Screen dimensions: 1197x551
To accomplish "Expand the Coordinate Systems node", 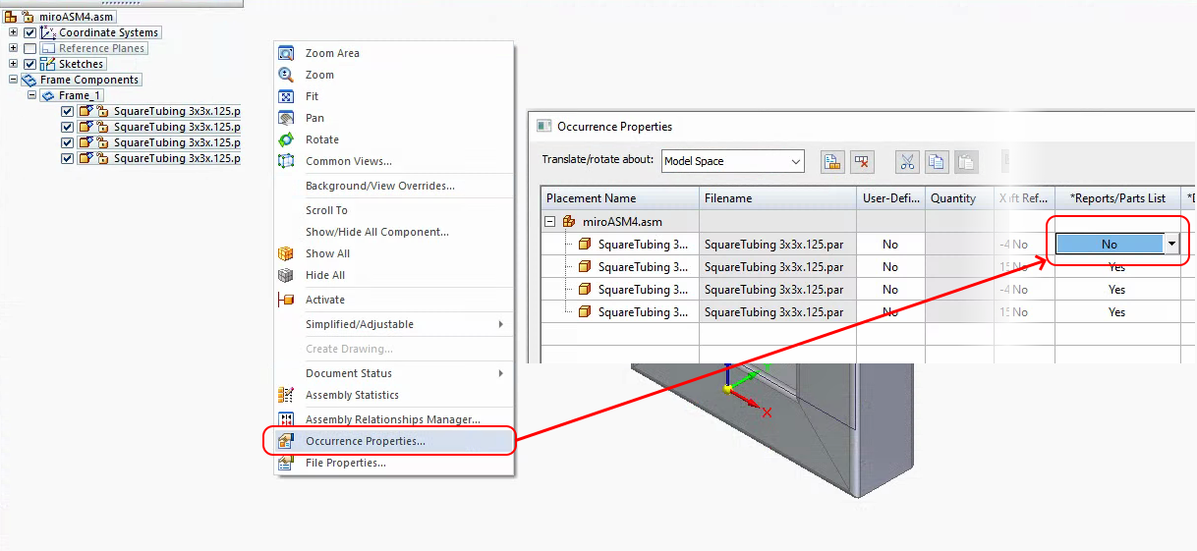I will pyautogui.click(x=13, y=32).
